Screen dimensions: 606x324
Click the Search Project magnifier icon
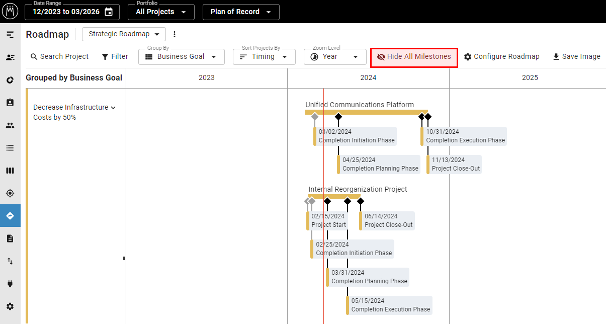pos(32,56)
